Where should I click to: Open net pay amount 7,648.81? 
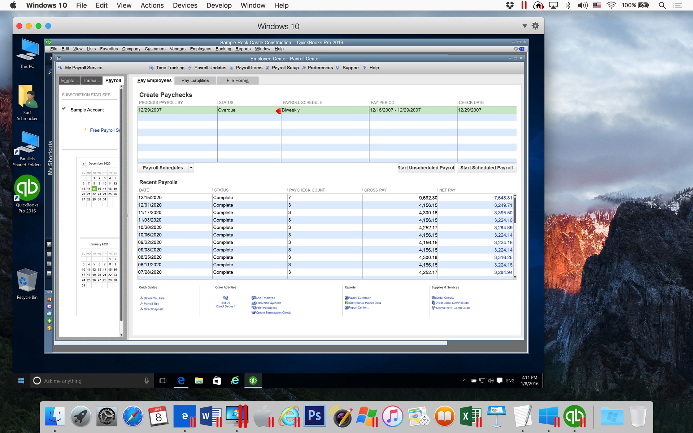(503, 198)
